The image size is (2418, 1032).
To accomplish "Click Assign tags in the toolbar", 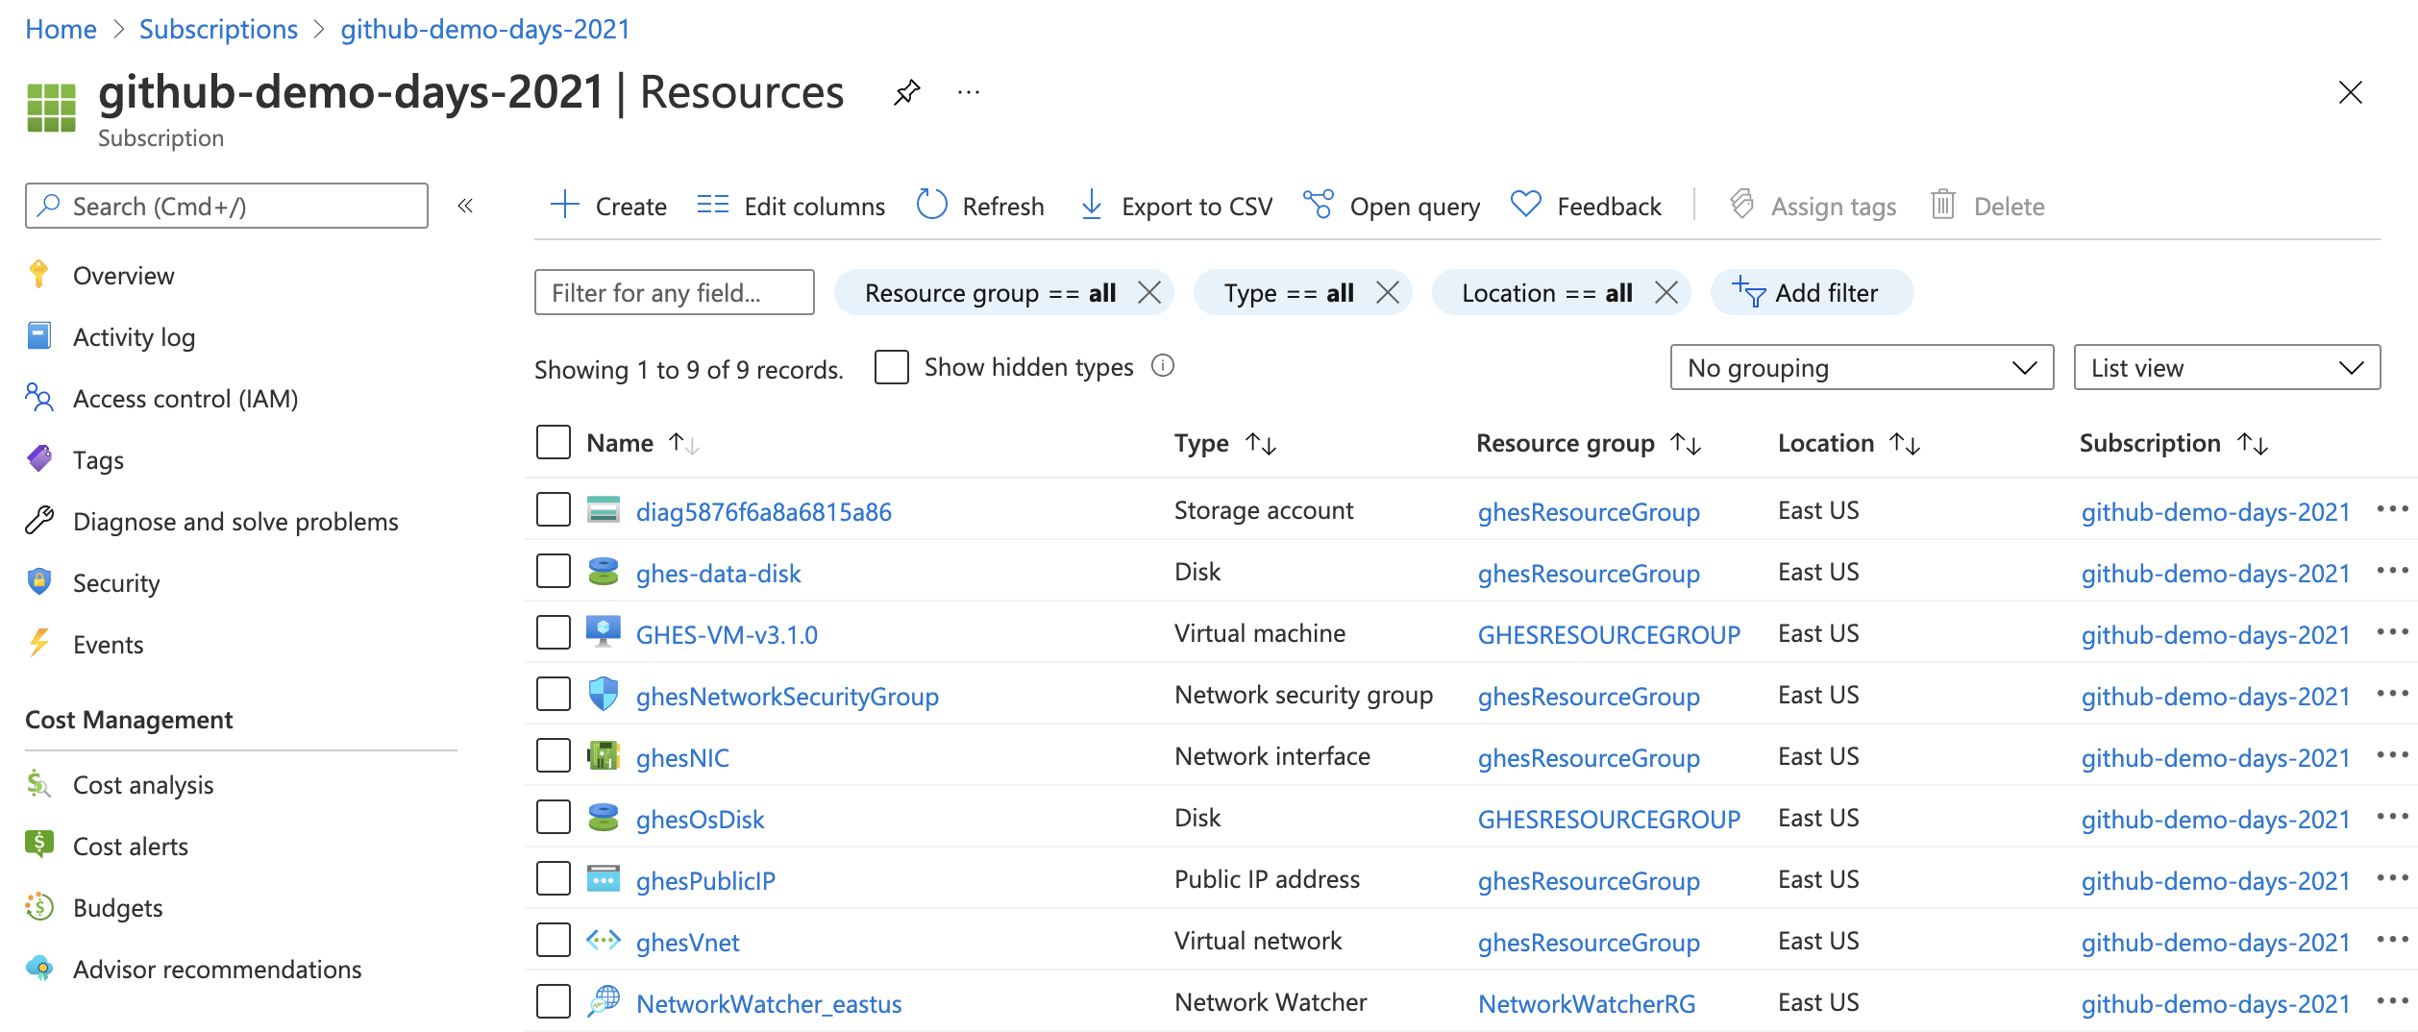I will pos(1813,206).
